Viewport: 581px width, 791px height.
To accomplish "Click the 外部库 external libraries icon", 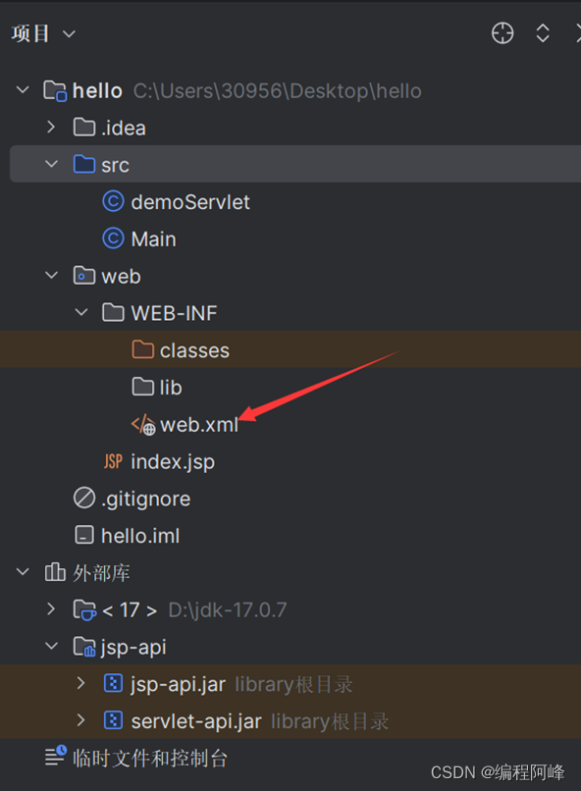I will (x=54, y=572).
